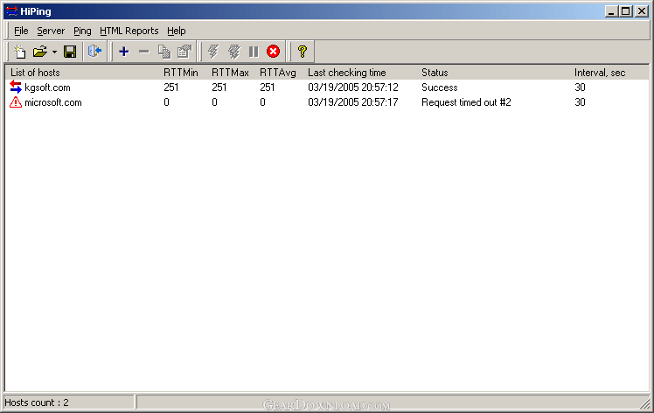The width and height of the screenshot is (654, 413).
Task: Remove host with the minus icon
Action: pyautogui.click(x=144, y=52)
